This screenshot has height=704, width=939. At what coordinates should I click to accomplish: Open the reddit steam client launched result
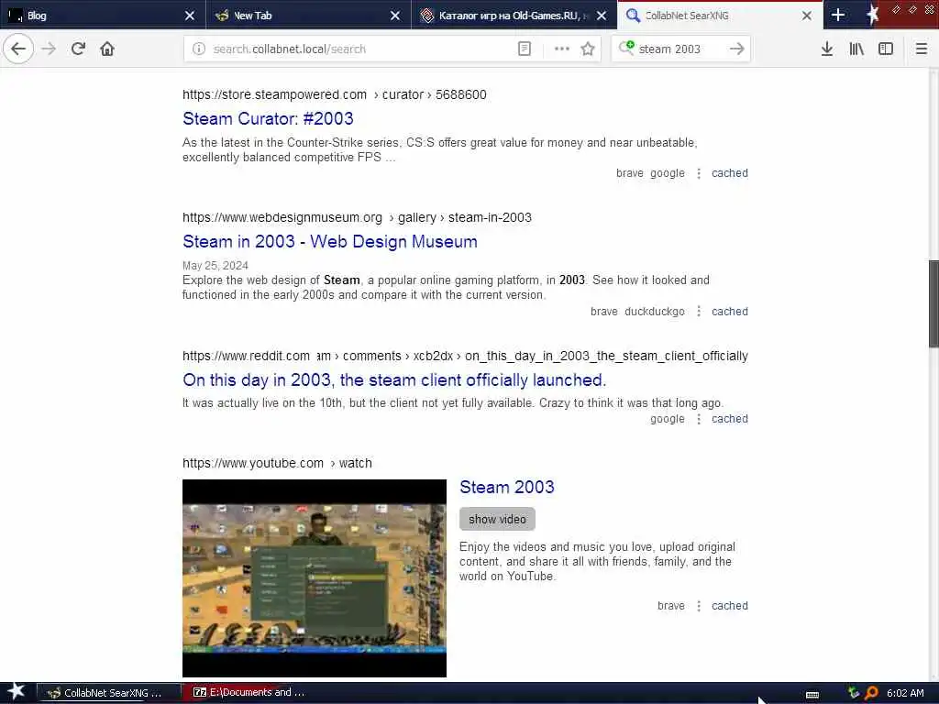point(394,379)
